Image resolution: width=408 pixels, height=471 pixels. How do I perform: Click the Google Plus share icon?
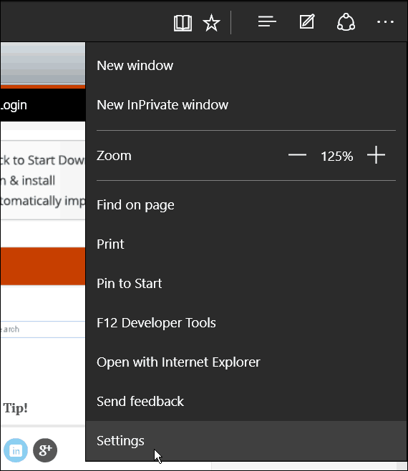coord(45,450)
